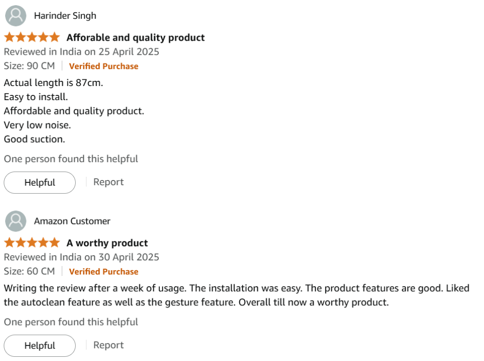Click review text 'Actual length is 87cm.'
Screen dimensions: 484x361
click(53, 83)
